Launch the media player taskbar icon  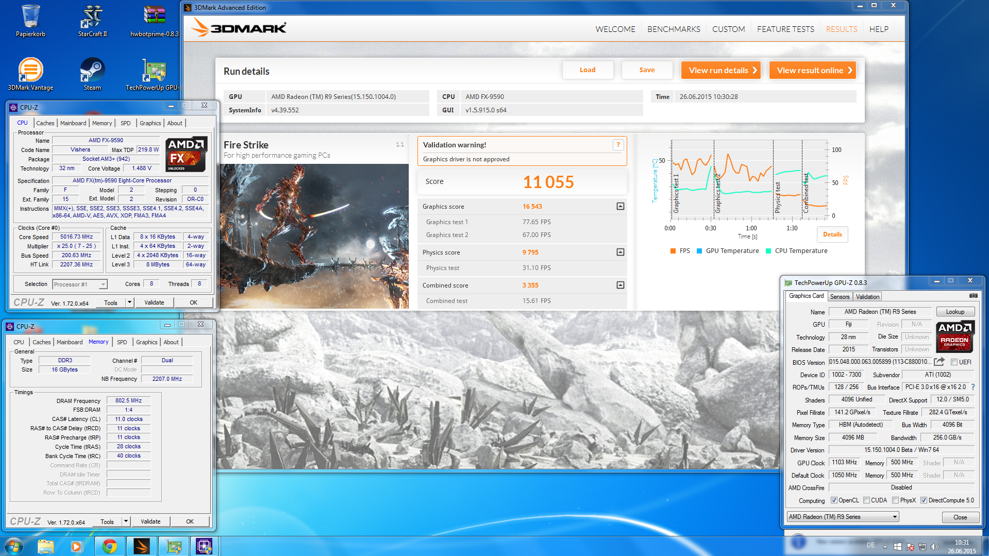coord(76,546)
